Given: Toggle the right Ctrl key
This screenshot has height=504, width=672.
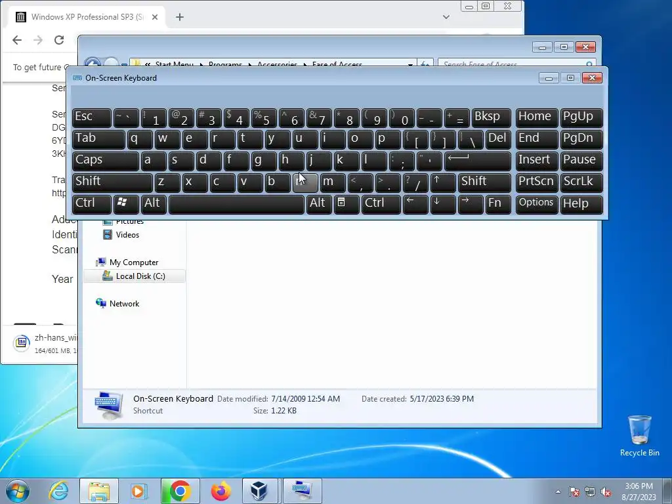Looking at the screenshot, I should pos(381,204).
